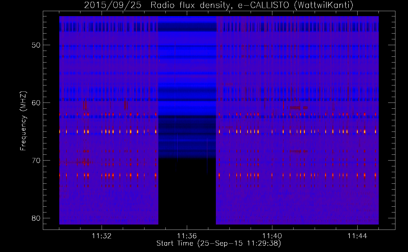Click the 50 frequency tick label
Viewport: 408px width, 252px height.
[x=36, y=45]
